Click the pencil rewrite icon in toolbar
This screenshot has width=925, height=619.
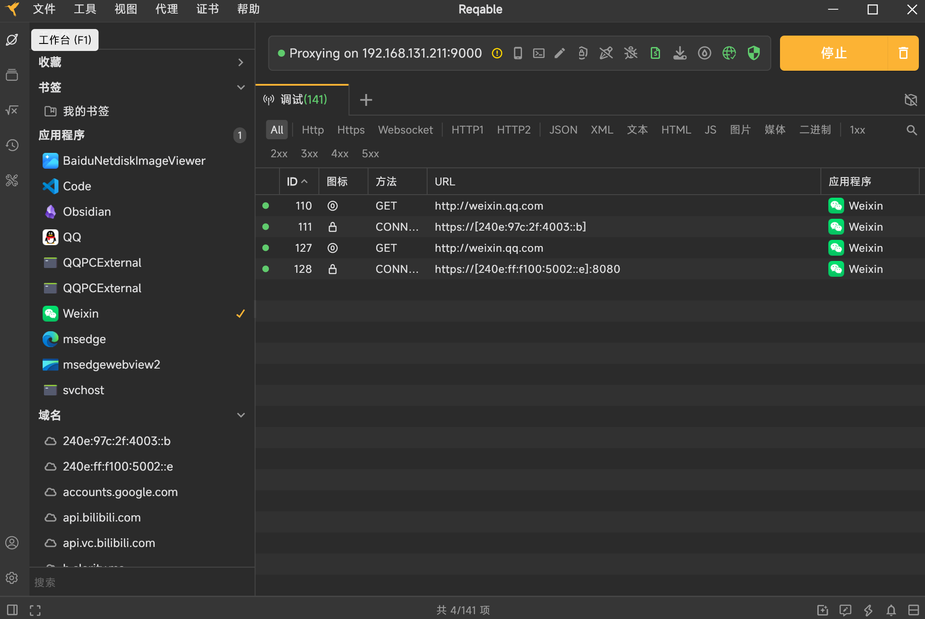click(559, 53)
